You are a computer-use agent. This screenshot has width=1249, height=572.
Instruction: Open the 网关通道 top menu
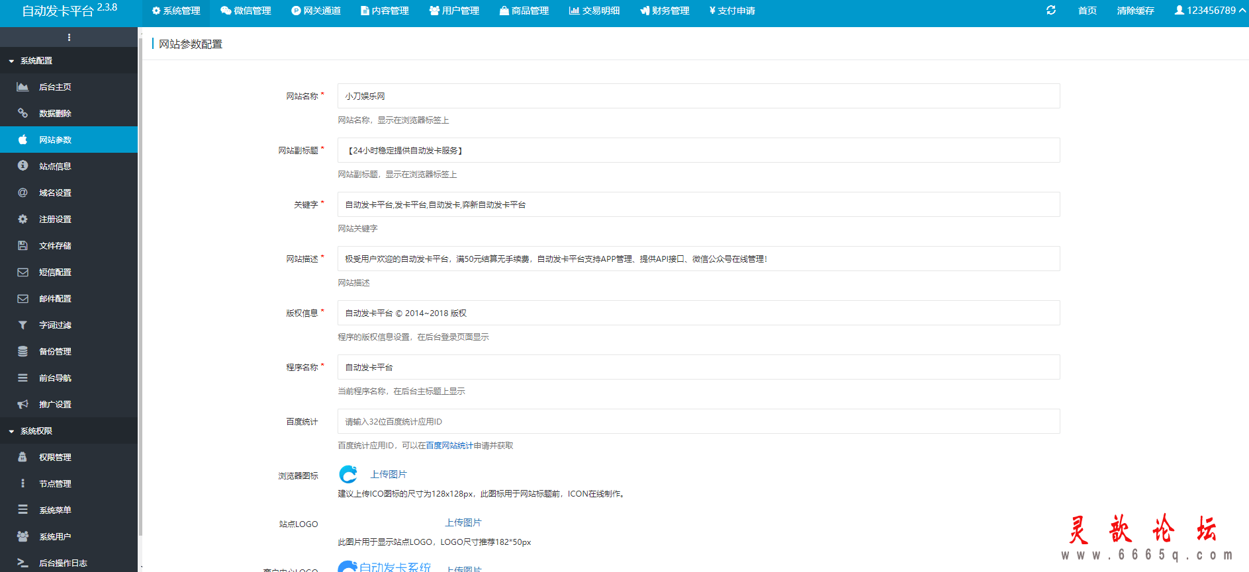coord(316,11)
